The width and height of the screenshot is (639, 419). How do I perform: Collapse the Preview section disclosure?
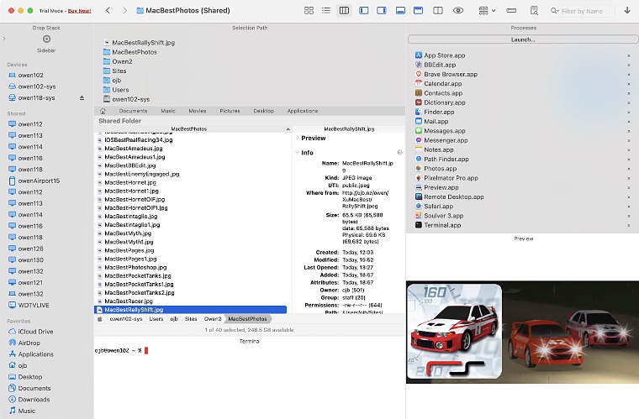click(297, 138)
